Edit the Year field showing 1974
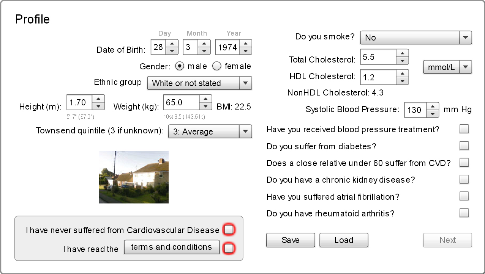 click(x=227, y=47)
